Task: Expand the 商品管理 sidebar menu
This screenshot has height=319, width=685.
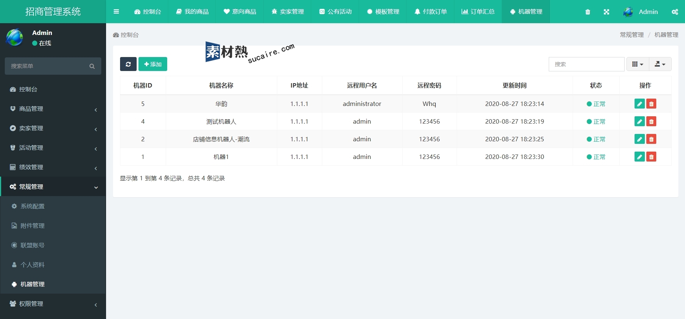Action: [53, 109]
